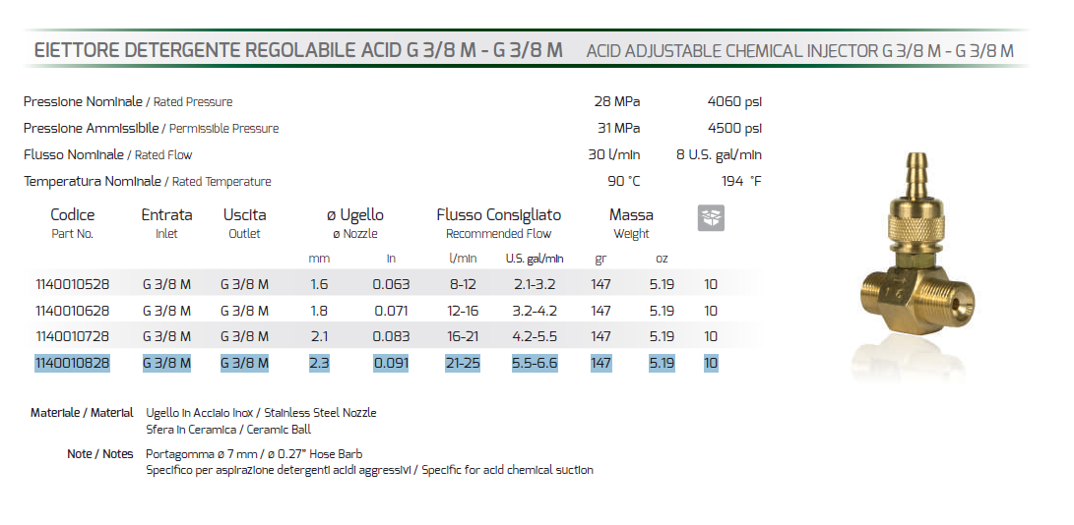This screenshot has width=1074, height=525.
Task: Click the 194 °F rated temperature value
Action: 741,181
